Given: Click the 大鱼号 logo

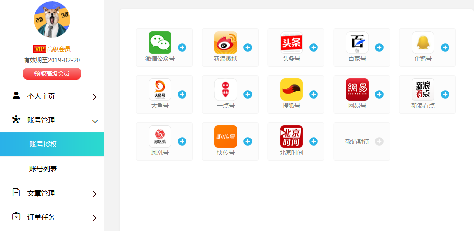Looking at the screenshot, I should pyautogui.click(x=160, y=90).
